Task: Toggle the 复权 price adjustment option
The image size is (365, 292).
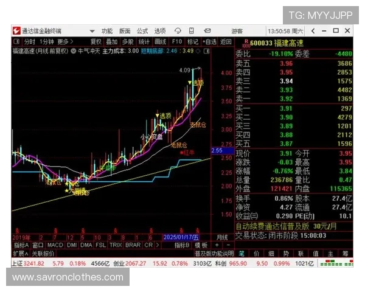Action: (96, 42)
